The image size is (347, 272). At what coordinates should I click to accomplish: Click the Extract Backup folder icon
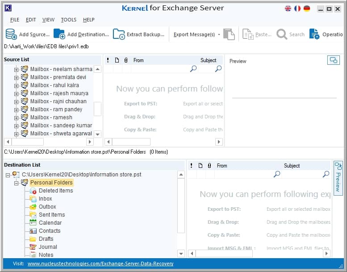[x=119, y=34]
